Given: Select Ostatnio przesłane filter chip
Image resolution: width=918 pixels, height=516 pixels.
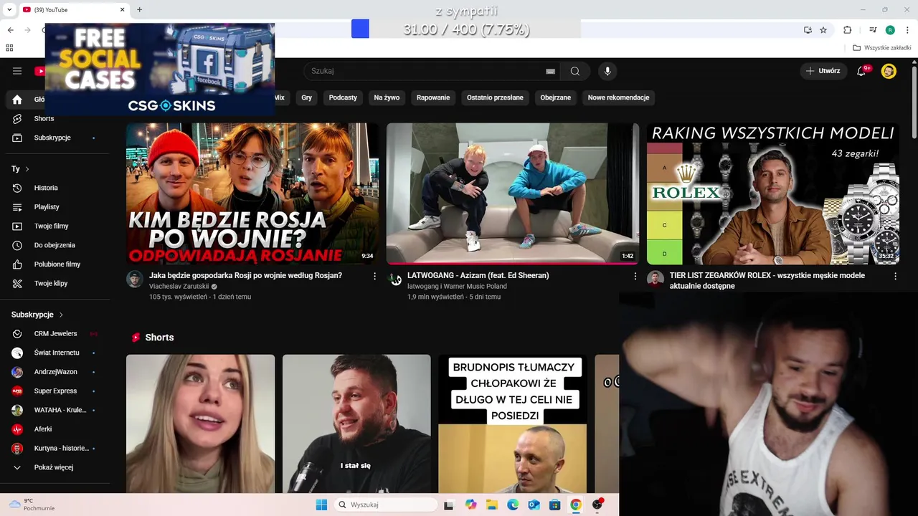Looking at the screenshot, I should [x=495, y=97].
